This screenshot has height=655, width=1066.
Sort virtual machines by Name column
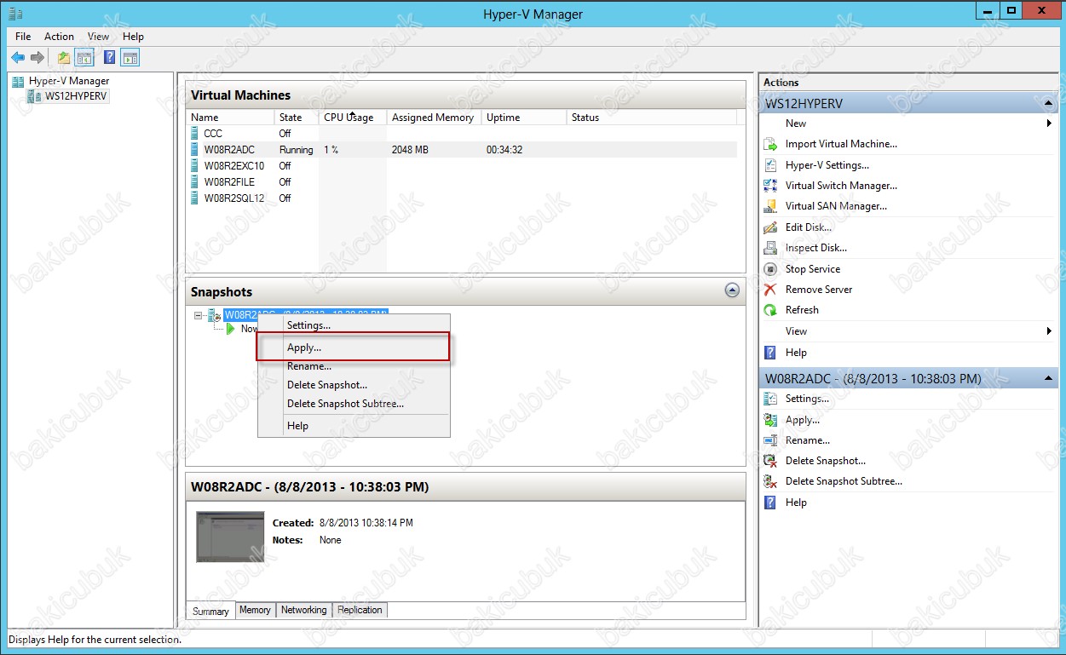(230, 118)
